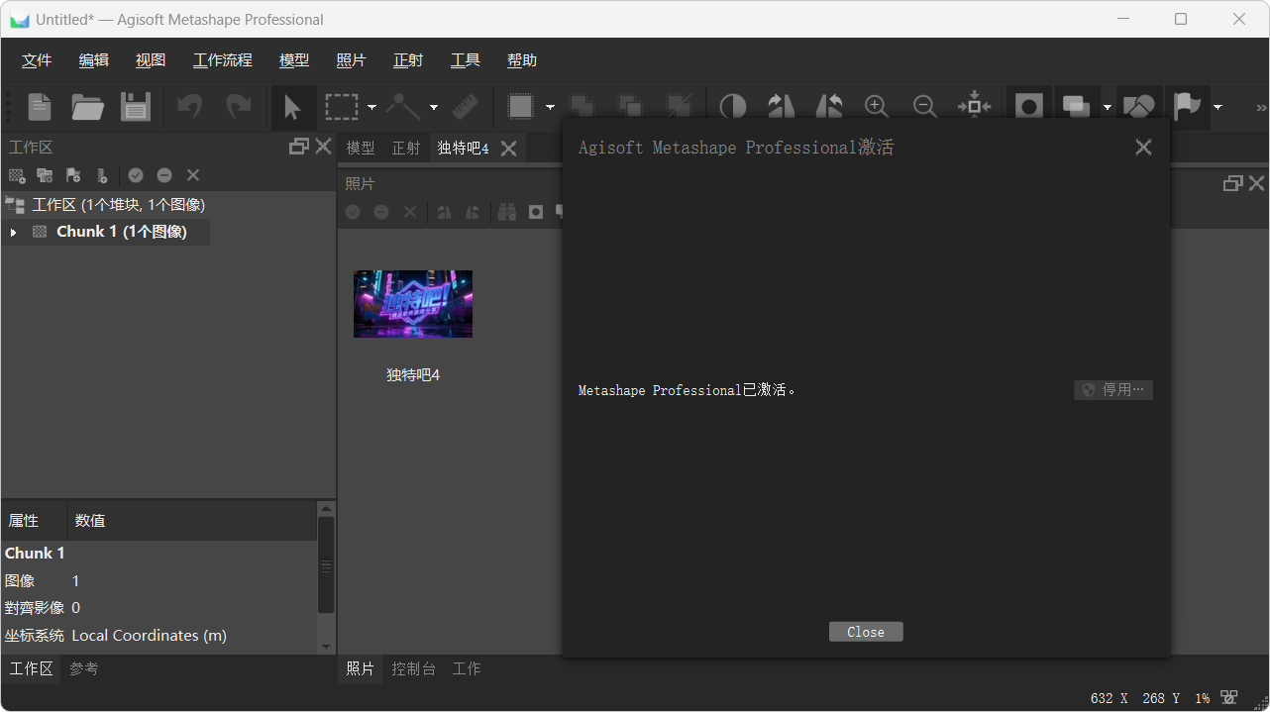
Task: Select the Ruler measurement tool
Action: click(x=465, y=106)
